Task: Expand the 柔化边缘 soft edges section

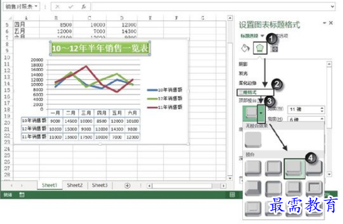Action: [247, 83]
